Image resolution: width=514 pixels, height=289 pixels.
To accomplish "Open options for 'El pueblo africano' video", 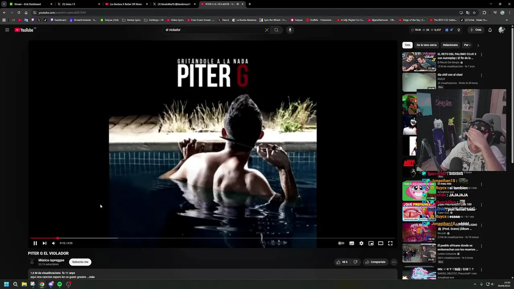I will pyautogui.click(x=481, y=246).
